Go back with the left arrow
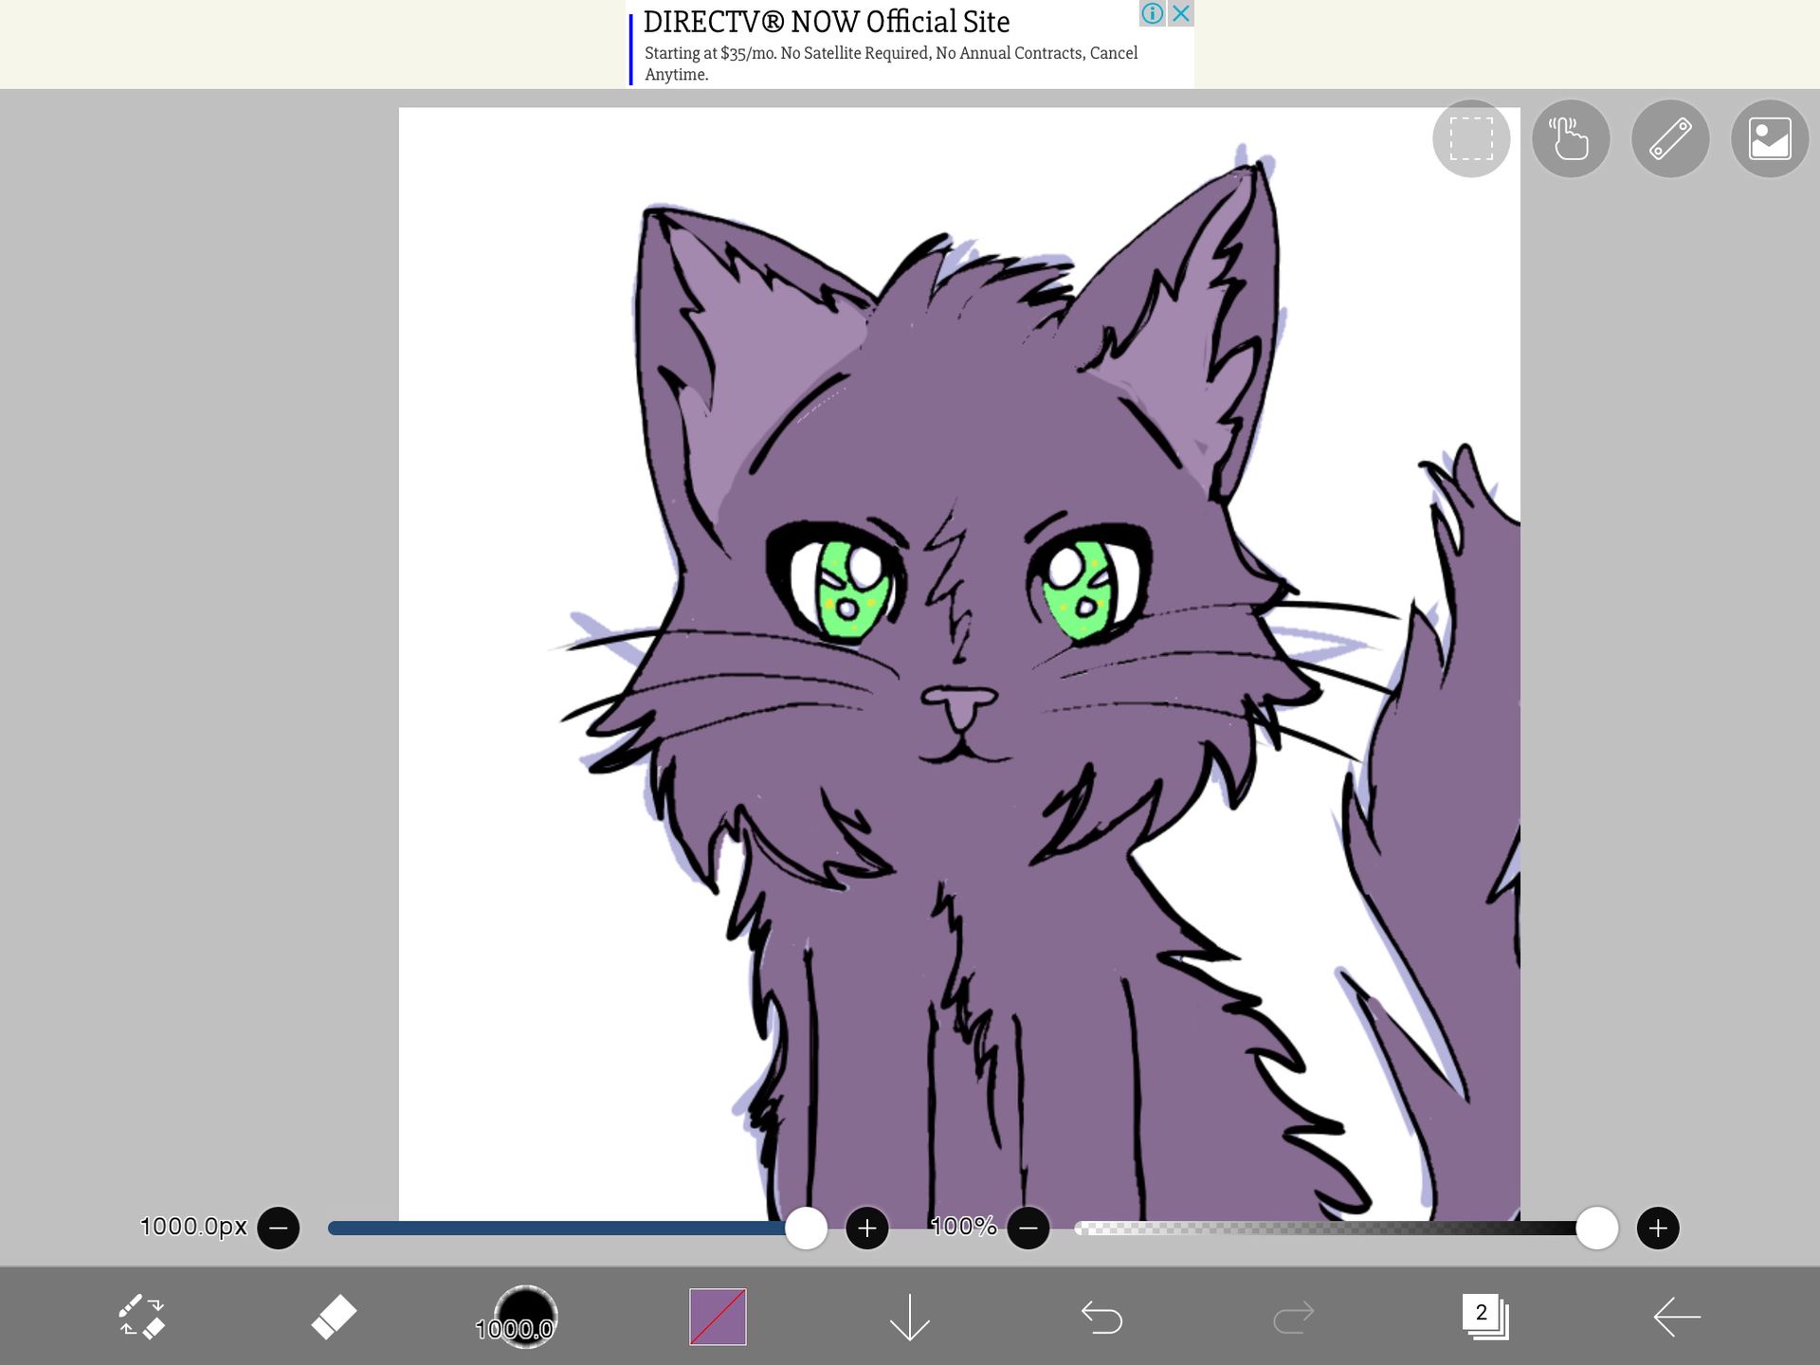Viewport: 1820px width, 1365px height. click(1677, 1317)
